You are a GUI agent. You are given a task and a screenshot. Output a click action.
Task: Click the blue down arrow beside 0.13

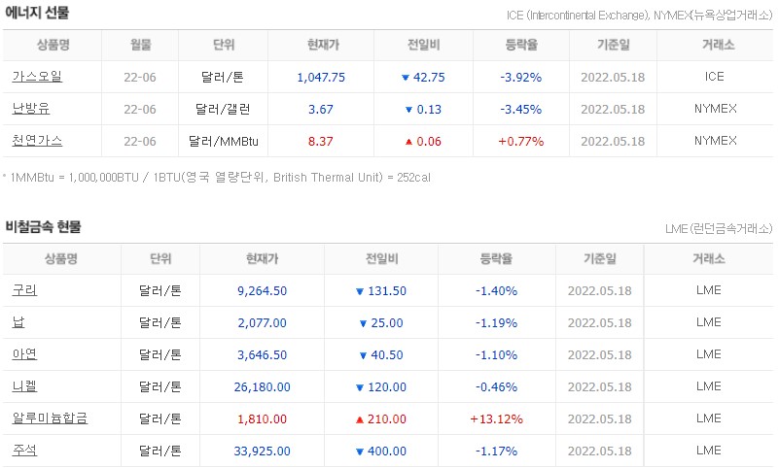(408, 110)
